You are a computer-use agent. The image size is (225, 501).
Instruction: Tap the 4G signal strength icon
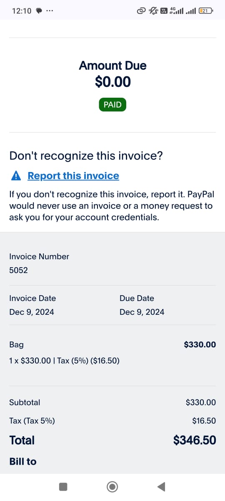pyautogui.click(x=176, y=11)
